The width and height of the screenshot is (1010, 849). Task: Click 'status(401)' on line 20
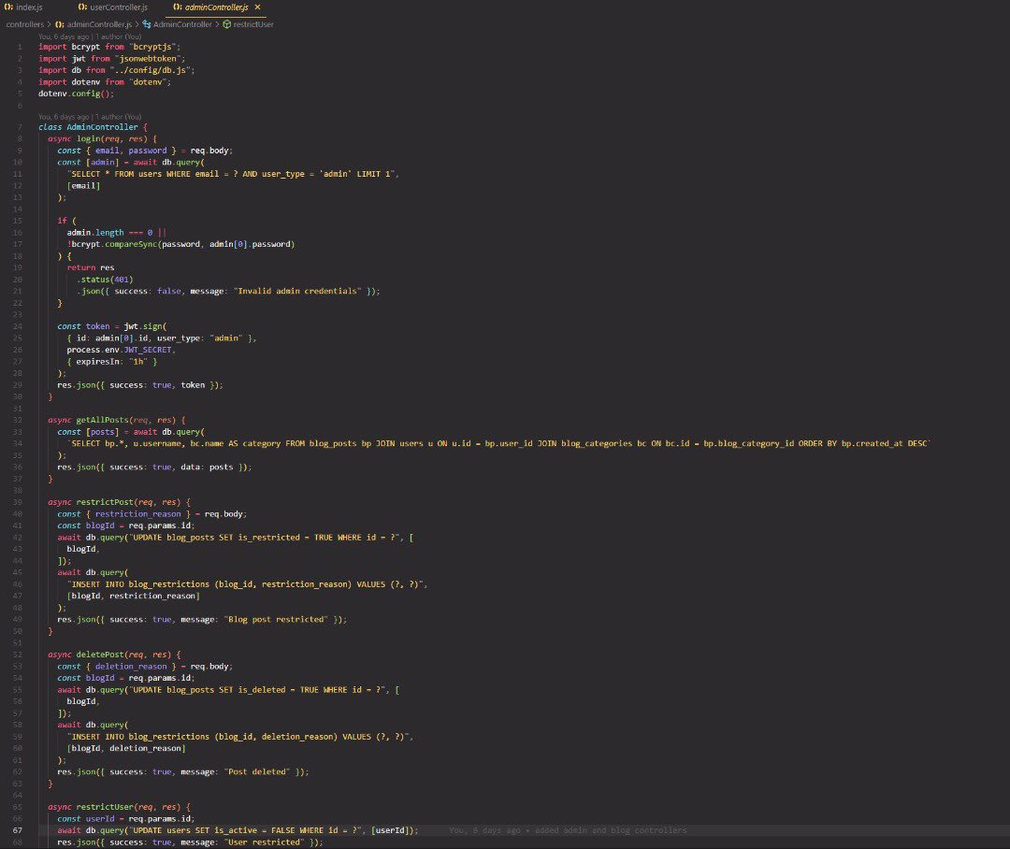(x=107, y=280)
